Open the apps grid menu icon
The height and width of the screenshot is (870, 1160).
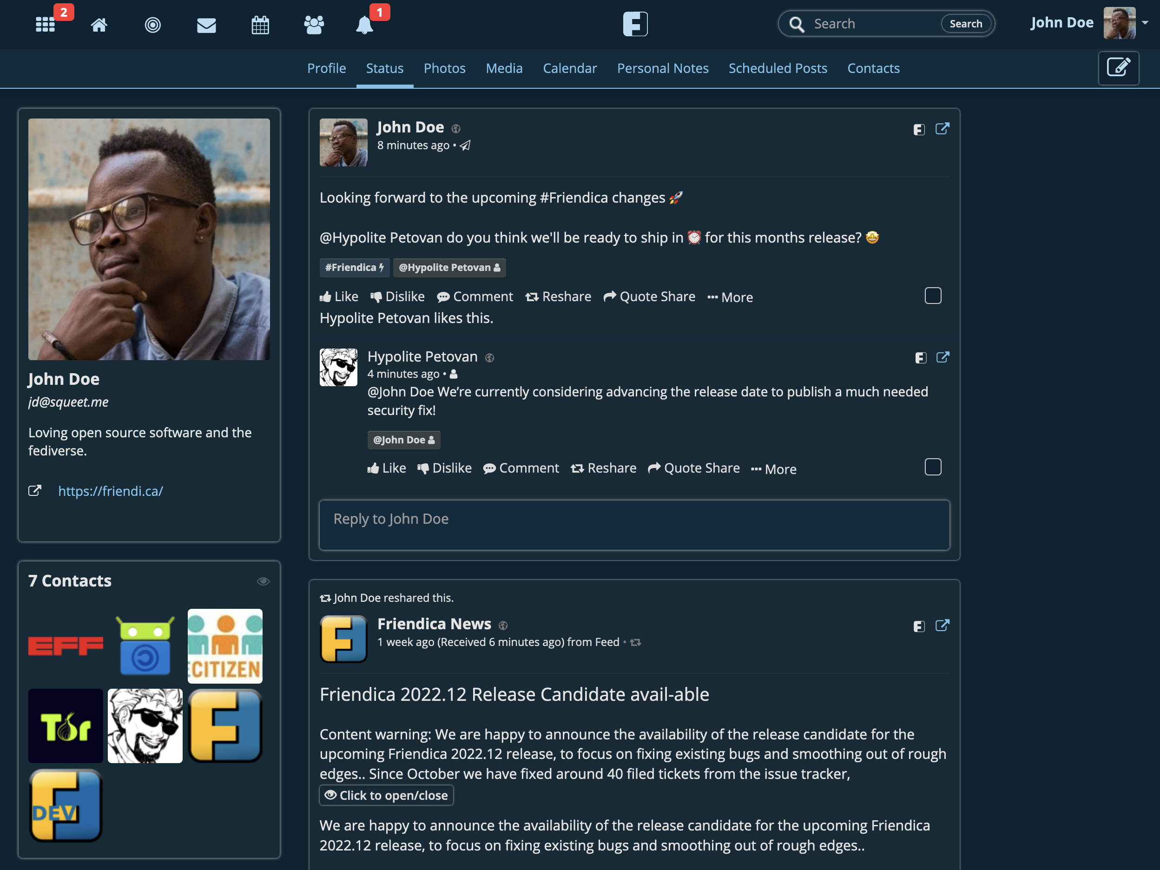pyautogui.click(x=45, y=24)
